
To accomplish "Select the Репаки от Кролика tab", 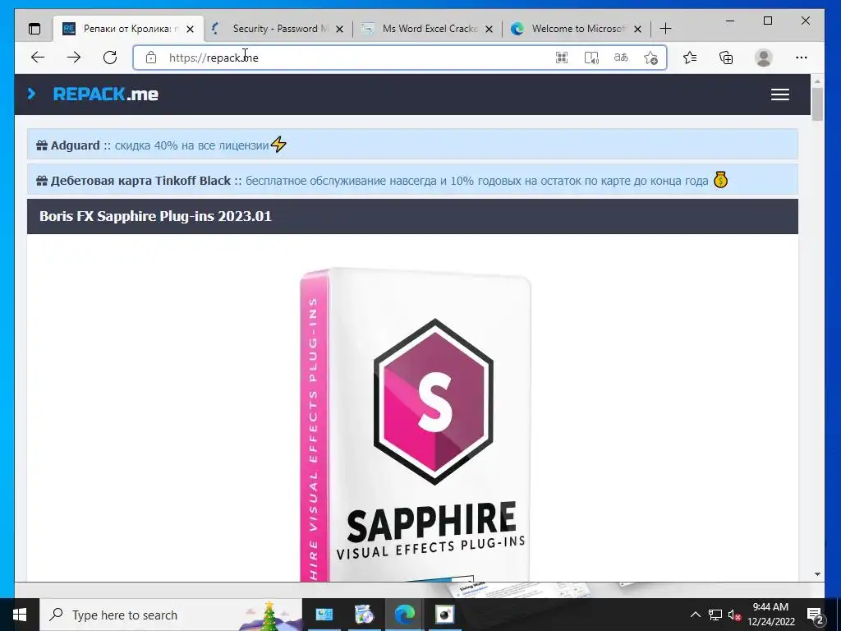I will click(127, 29).
